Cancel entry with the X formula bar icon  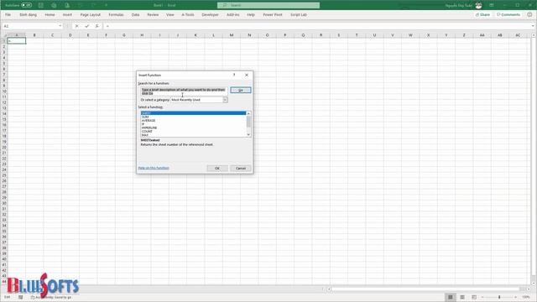[76, 26]
